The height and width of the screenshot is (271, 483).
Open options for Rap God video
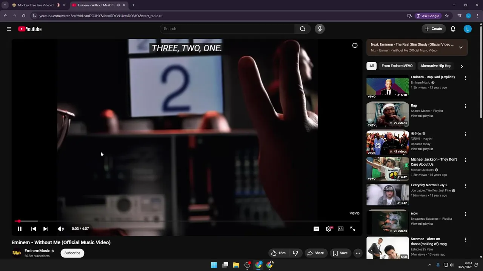pyautogui.click(x=465, y=78)
